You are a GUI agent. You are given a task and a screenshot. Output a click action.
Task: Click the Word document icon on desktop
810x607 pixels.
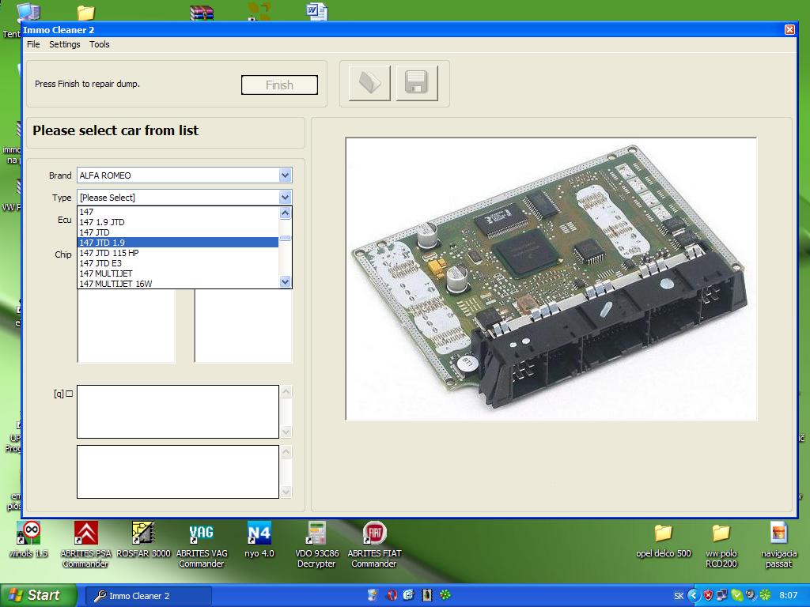(x=316, y=11)
